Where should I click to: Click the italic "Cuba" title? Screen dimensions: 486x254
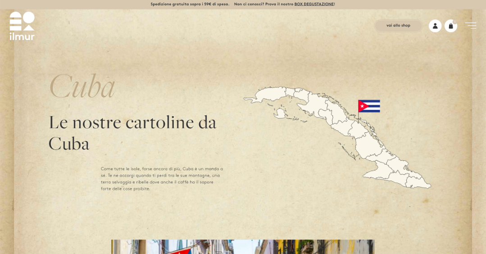tap(82, 87)
